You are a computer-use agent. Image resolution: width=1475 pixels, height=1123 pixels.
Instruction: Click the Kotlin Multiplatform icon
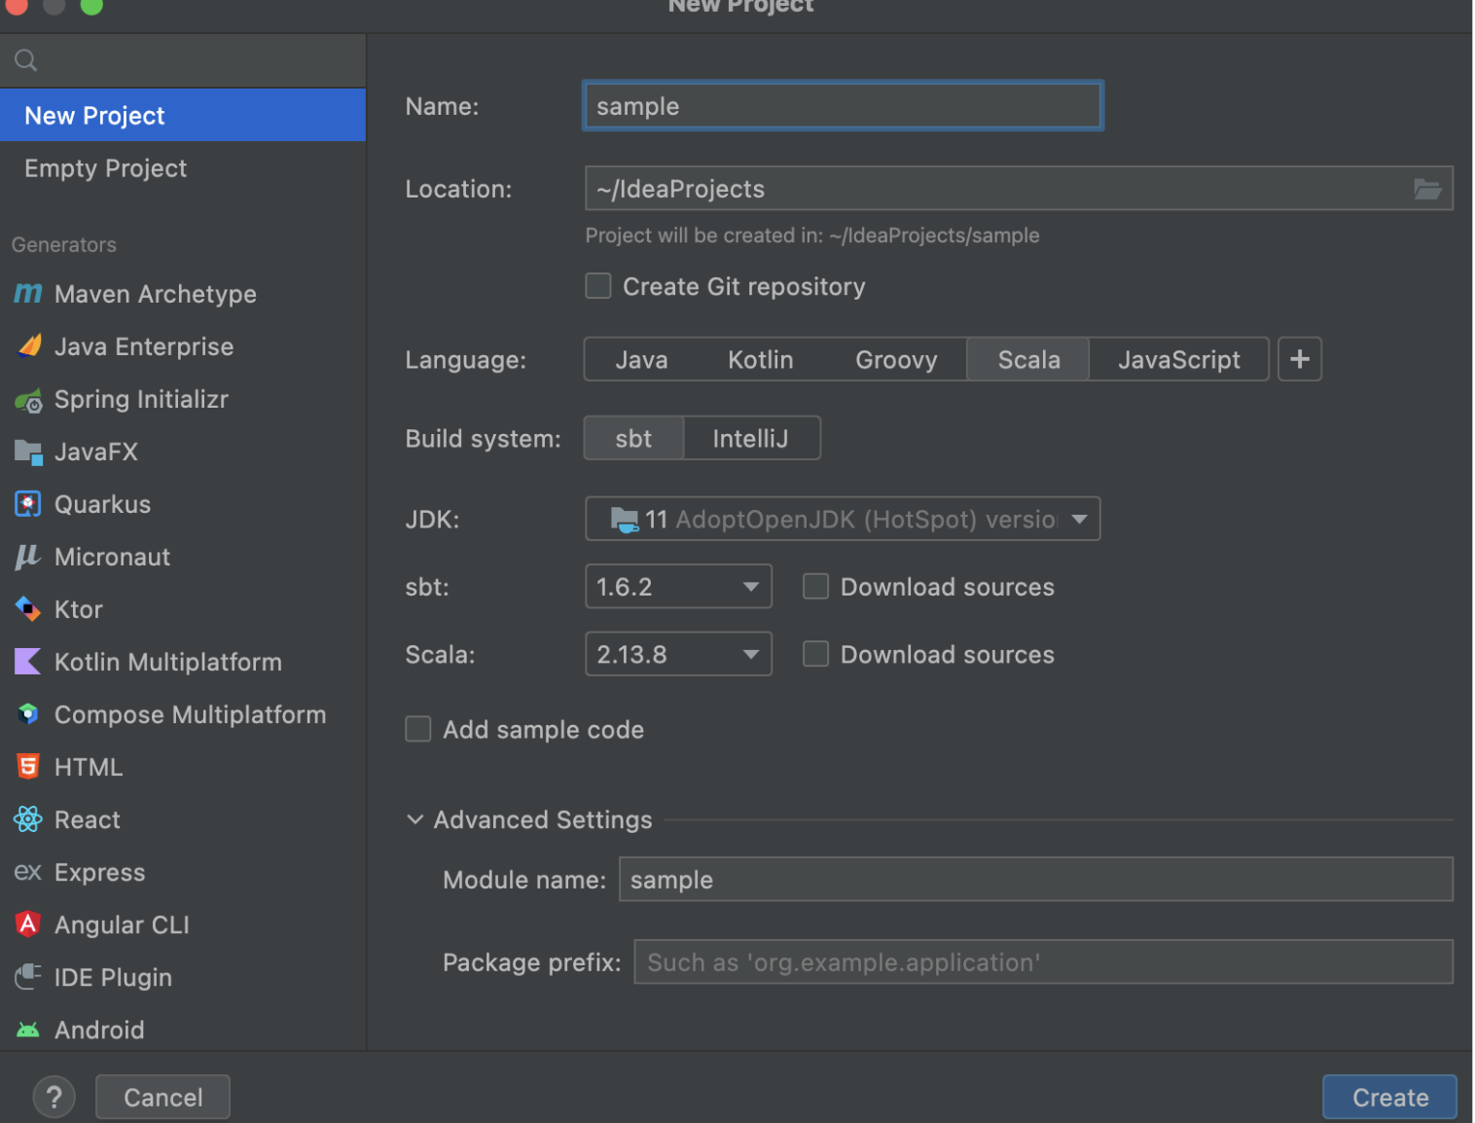tap(28, 662)
